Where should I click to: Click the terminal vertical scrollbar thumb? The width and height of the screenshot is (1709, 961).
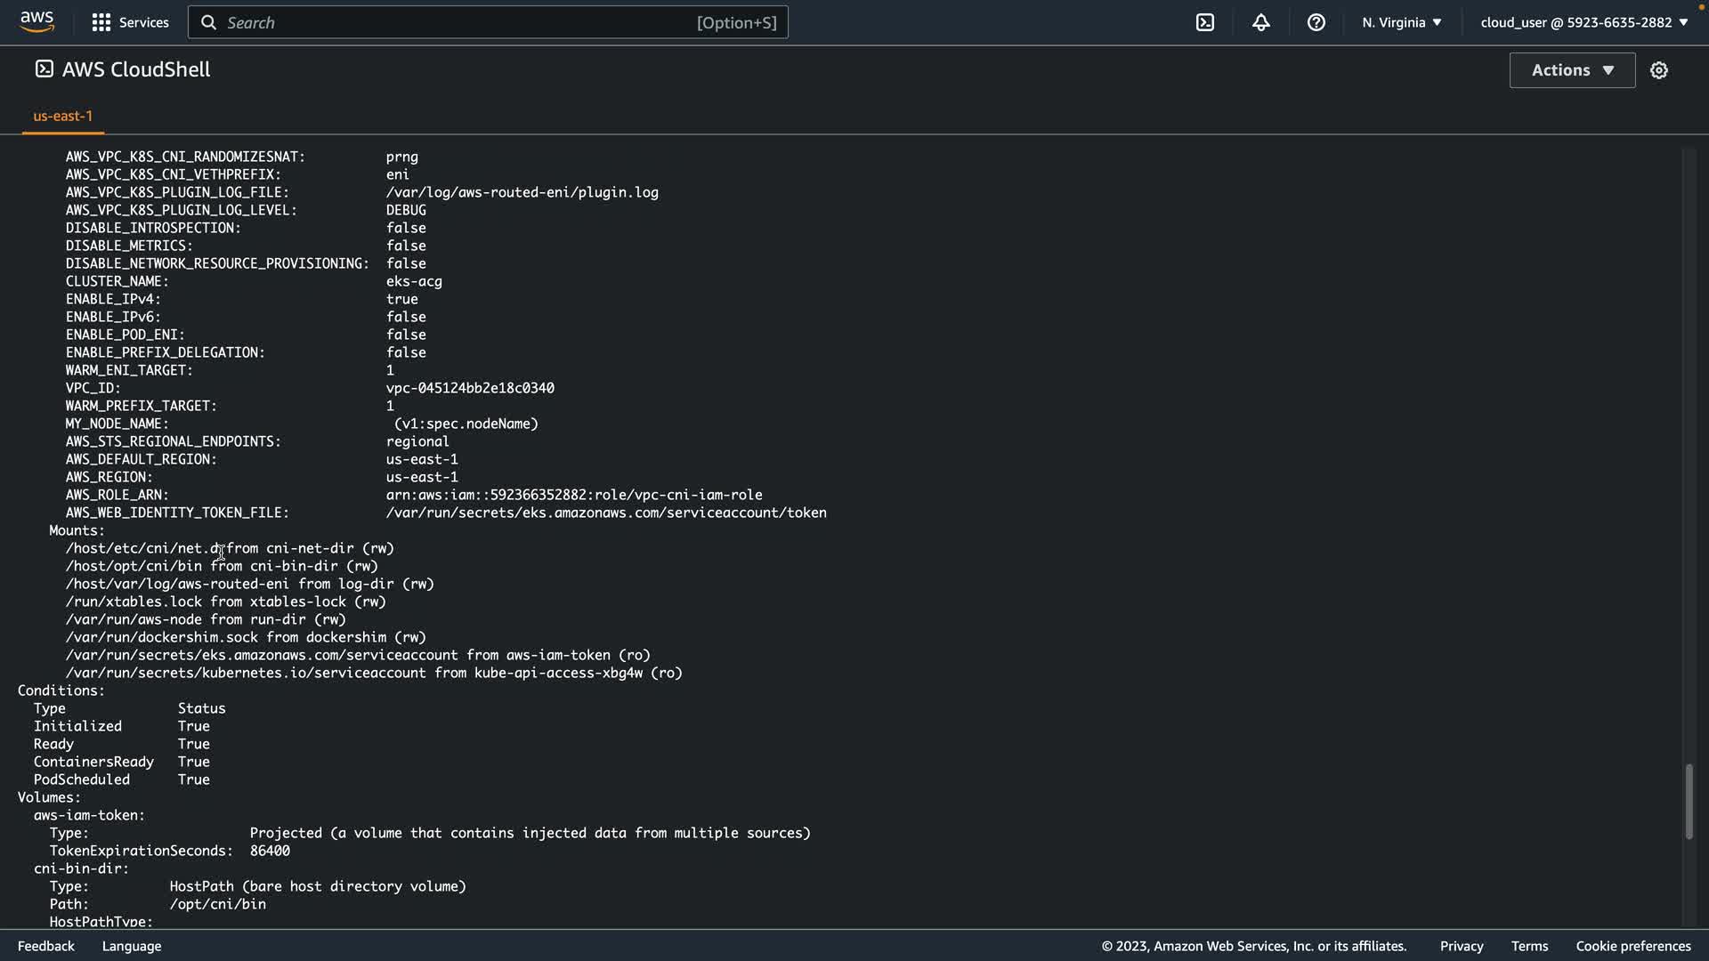pos(1689,801)
